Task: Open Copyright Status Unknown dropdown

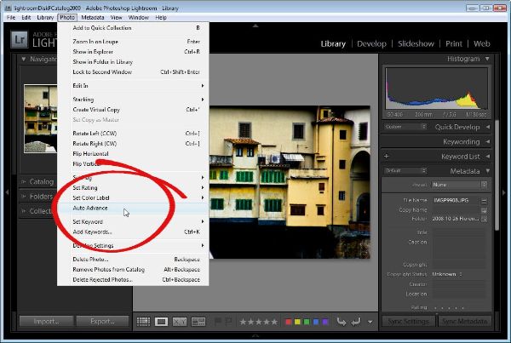Action: tap(447, 274)
